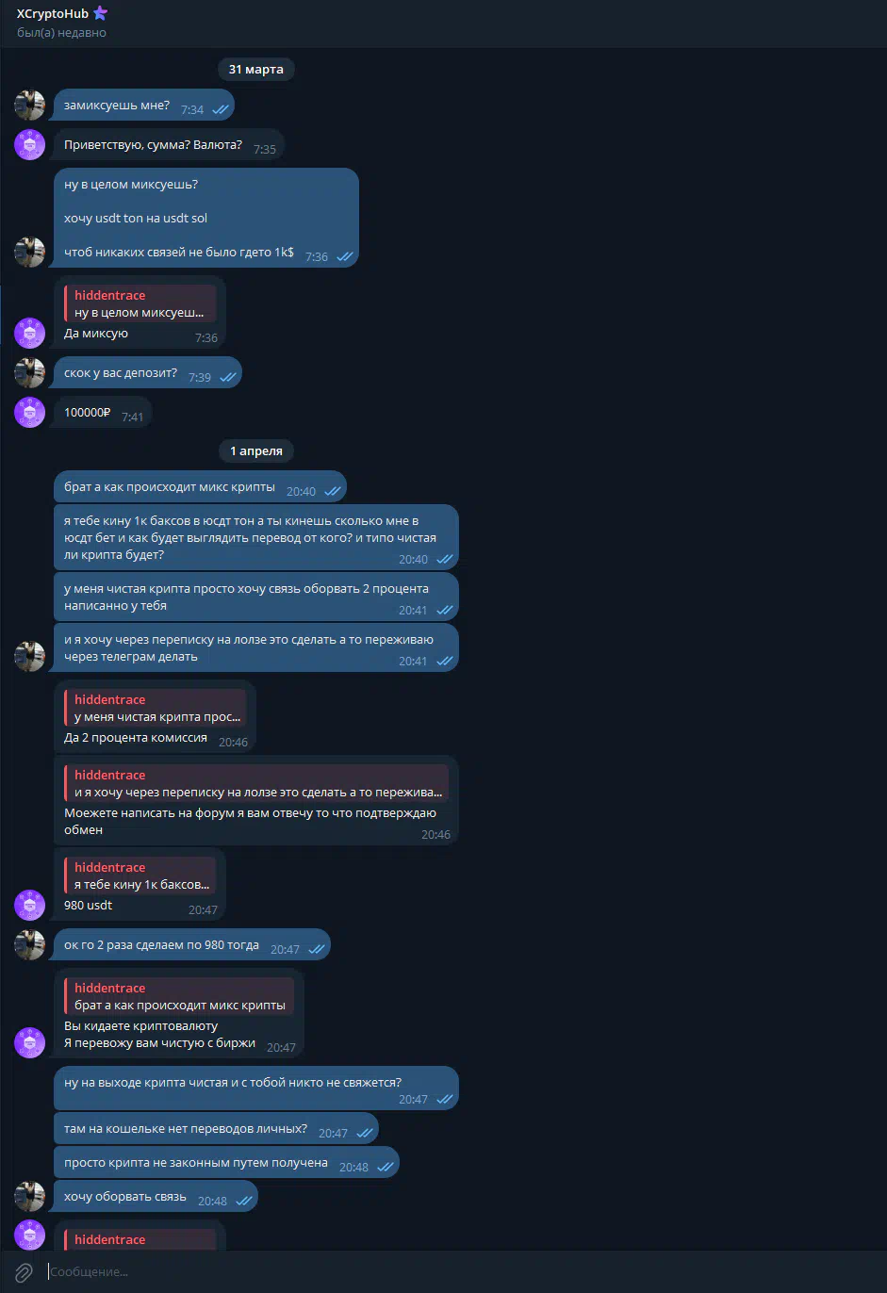The height and width of the screenshot is (1293, 887).
Task: Click purple avatar beside '980 usdt' message
Action: pyautogui.click(x=30, y=905)
